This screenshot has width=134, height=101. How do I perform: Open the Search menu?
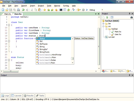coord(24,6)
